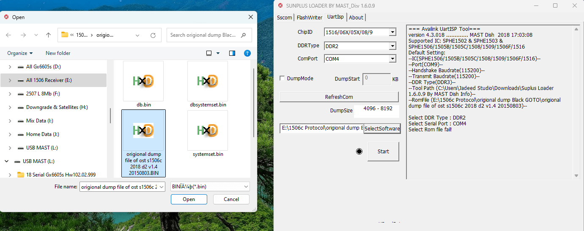This screenshot has width=584, height=231.
Task: Click the Back arrow in Open dialog
Action: (x=9, y=35)
